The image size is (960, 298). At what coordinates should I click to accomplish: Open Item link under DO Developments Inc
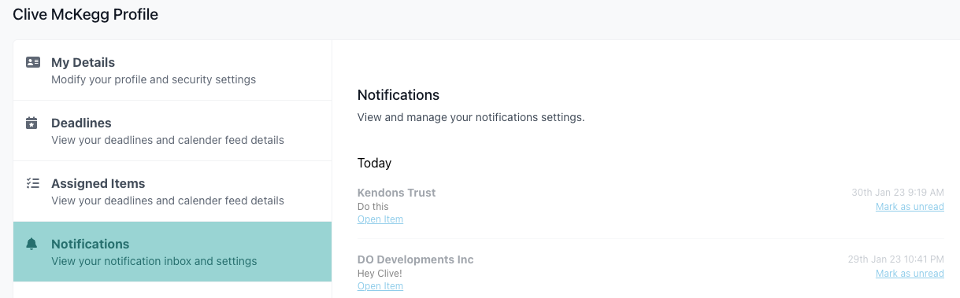pos(380,286)
